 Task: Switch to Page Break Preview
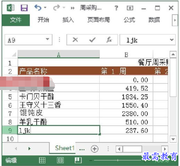coord(78,160)
